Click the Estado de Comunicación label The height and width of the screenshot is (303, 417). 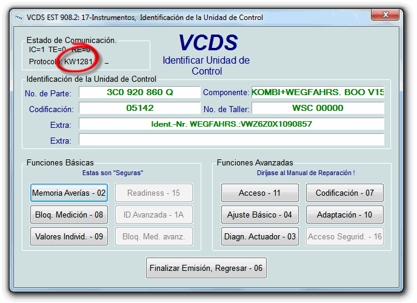pos(72,41)
